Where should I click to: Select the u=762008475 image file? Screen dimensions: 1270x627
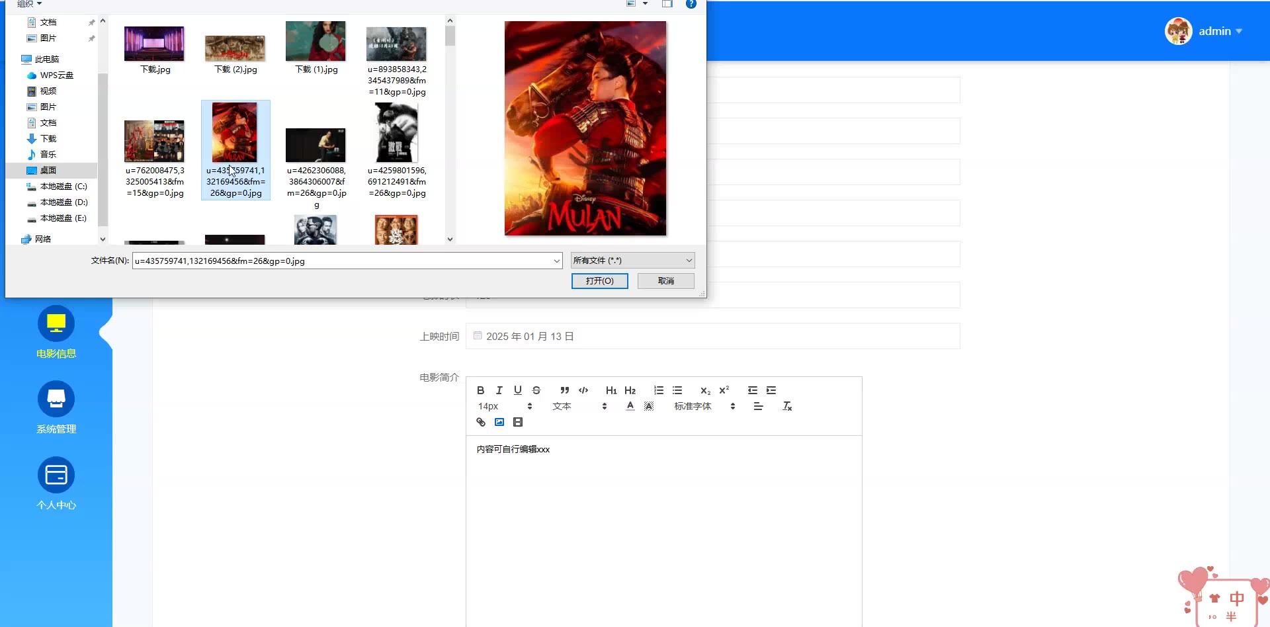pos(155,159)
